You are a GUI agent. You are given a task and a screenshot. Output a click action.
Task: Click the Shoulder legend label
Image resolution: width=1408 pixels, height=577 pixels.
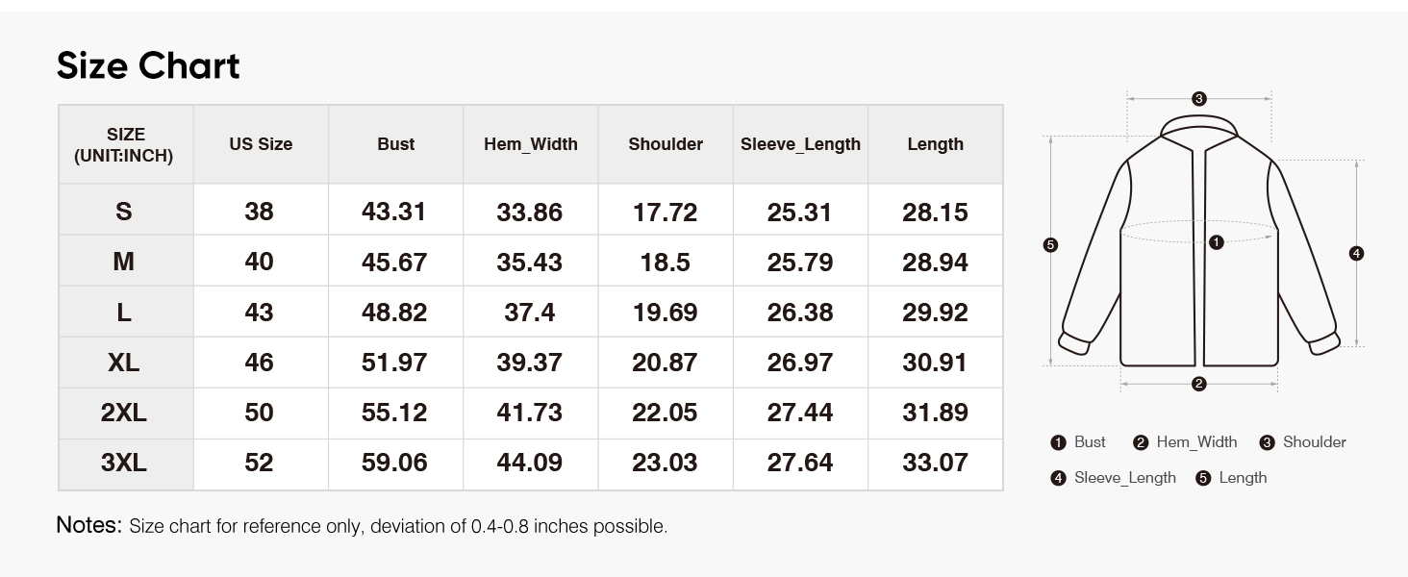[x=1315, y=442]
